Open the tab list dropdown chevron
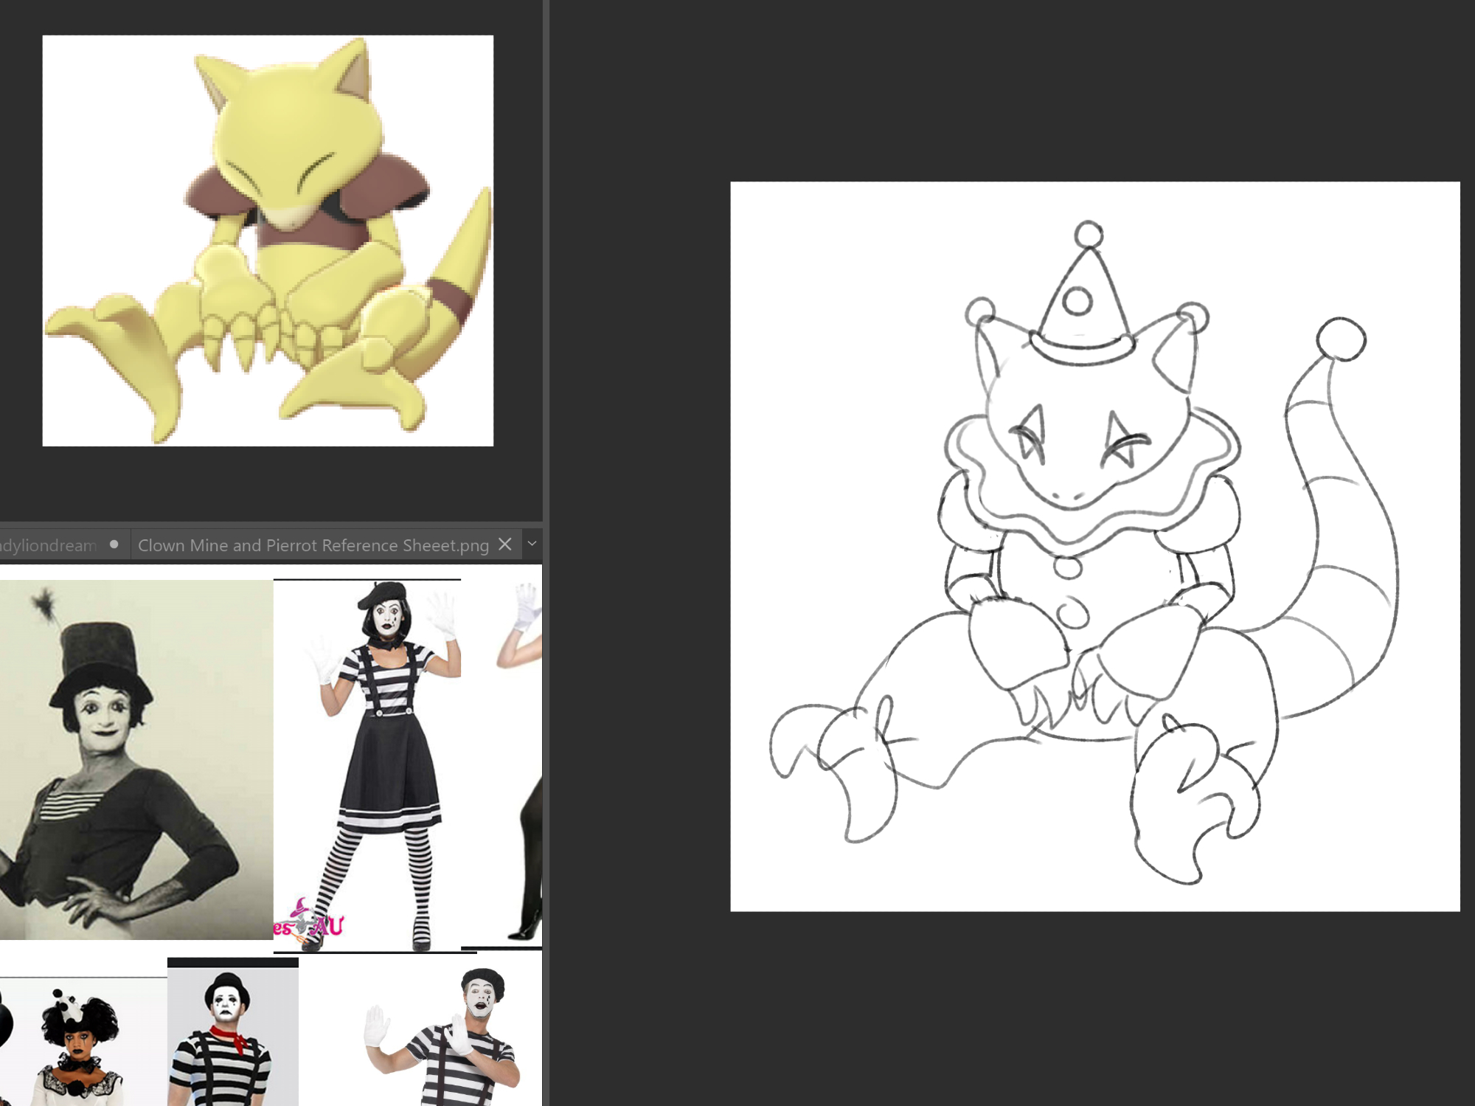Viewport: 1475px width, 1106px height. tap(532, 544)
